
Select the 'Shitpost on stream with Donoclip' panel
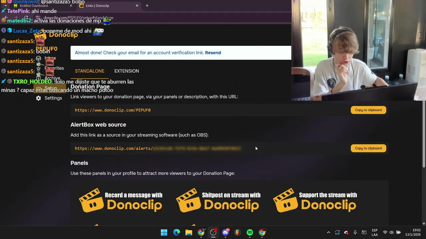(218, 200)
